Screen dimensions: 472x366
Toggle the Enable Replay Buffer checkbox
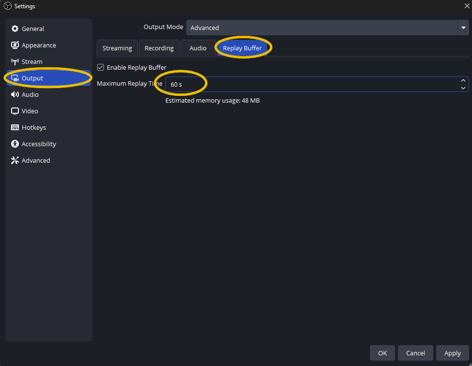pos(101,67)
